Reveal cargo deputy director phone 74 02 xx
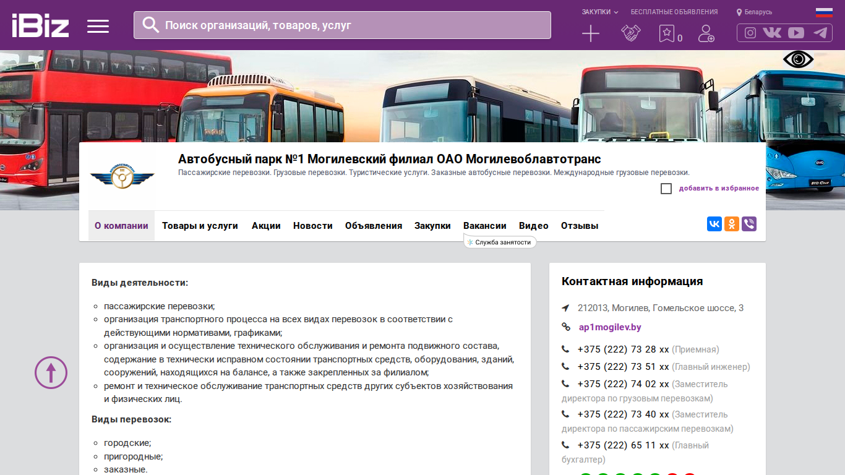 click(624, 384)
